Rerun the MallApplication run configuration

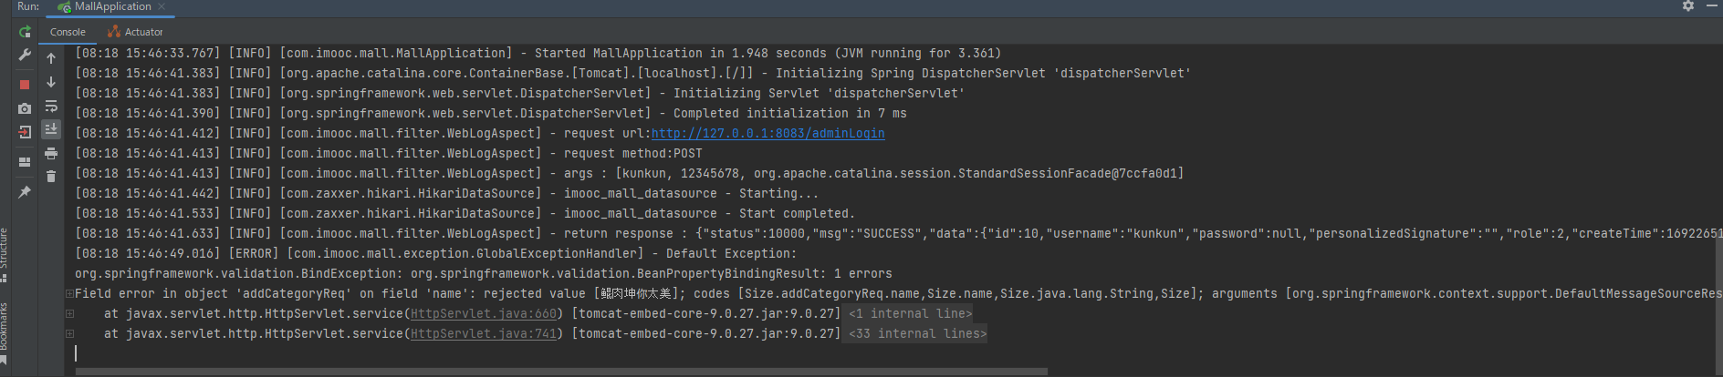25,32
